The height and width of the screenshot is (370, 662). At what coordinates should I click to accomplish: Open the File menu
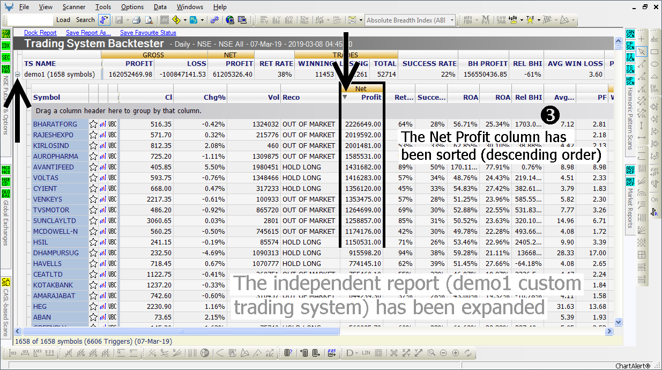(24, 7)
